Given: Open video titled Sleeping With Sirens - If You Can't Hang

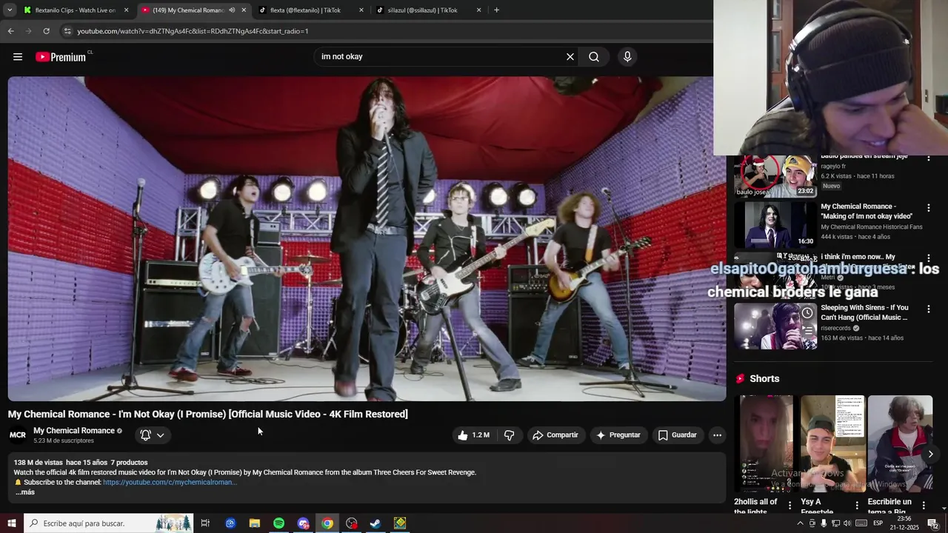Looking at the screenshot, I should (x=864, y=312).
